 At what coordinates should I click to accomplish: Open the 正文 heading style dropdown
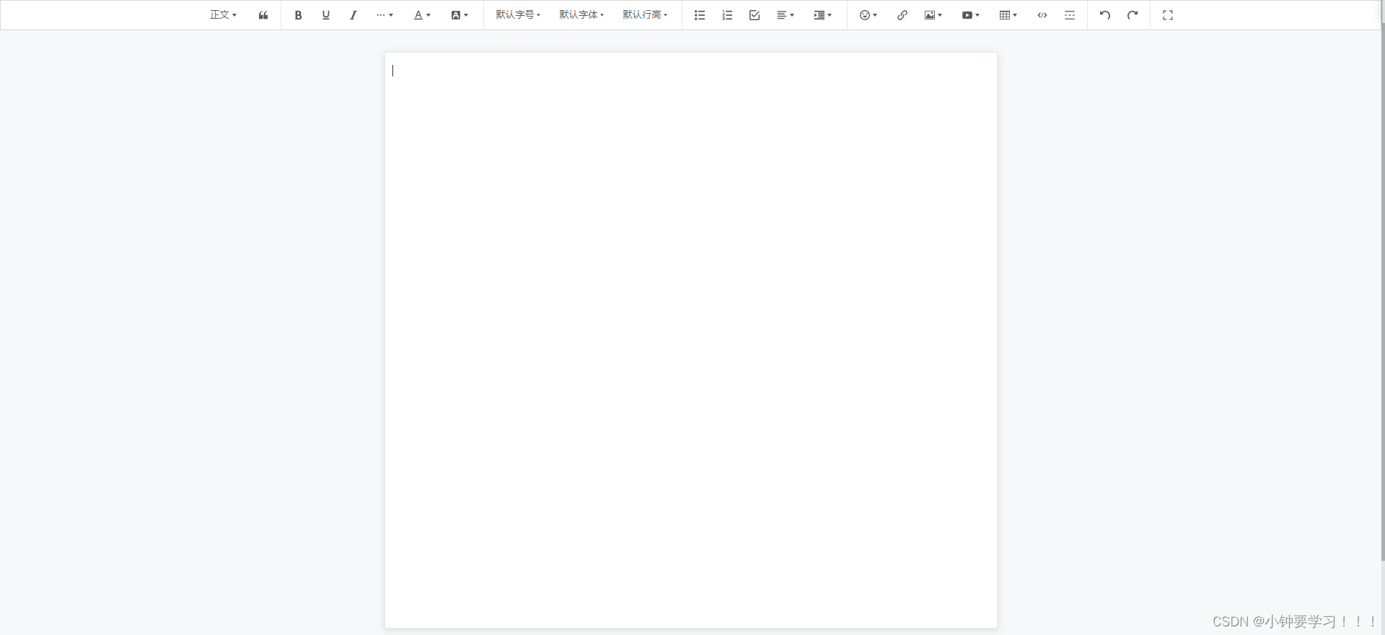point(223,15)
